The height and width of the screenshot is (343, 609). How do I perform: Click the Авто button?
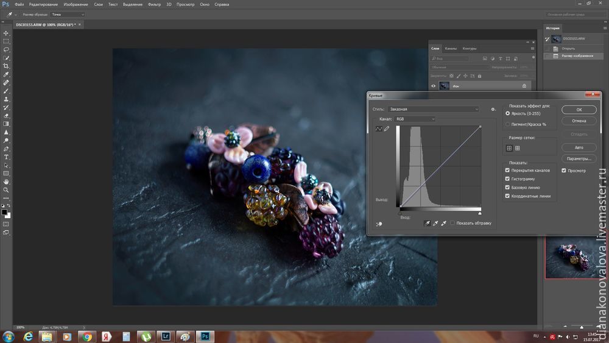579,147
